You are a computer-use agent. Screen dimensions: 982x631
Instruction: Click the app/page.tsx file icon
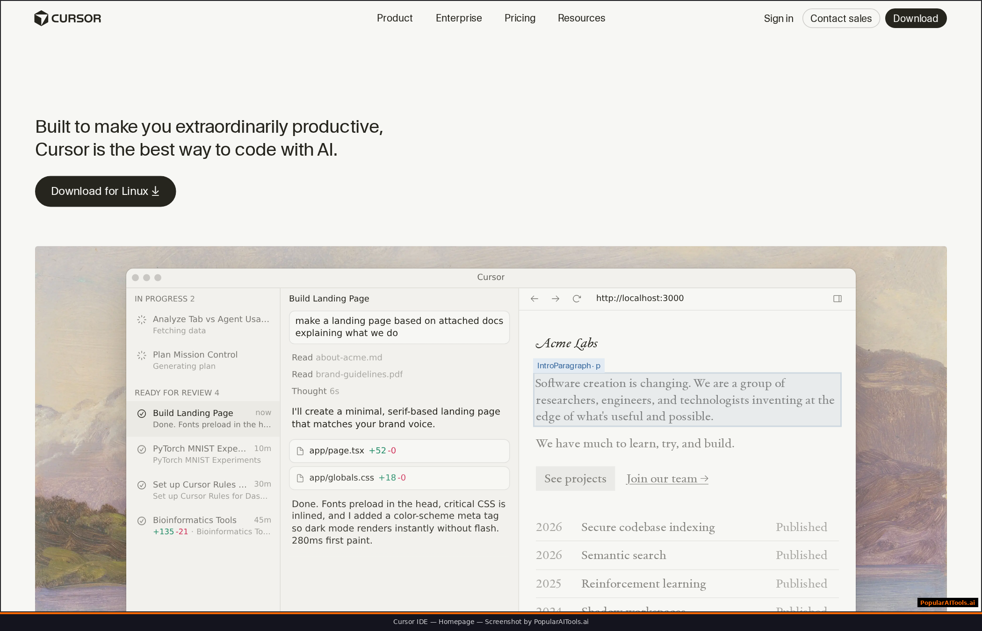click(300, 451)
